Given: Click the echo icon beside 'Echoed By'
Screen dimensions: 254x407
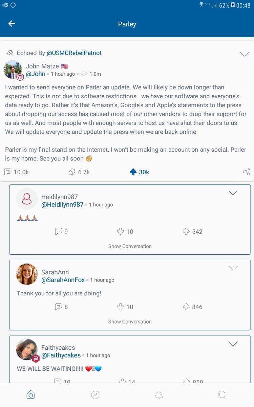Looking at the screenshot, I should [x=9, y=53].
